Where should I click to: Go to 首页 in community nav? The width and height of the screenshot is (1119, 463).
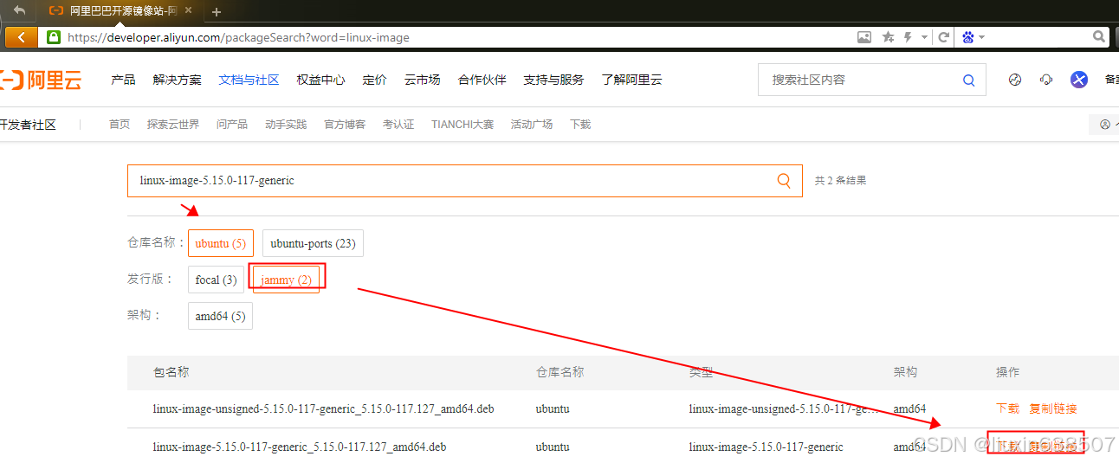point(120,125)
